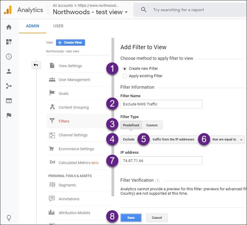Select Apply existing Filter radio
The image size is (247, 225).
pos(125,76)
